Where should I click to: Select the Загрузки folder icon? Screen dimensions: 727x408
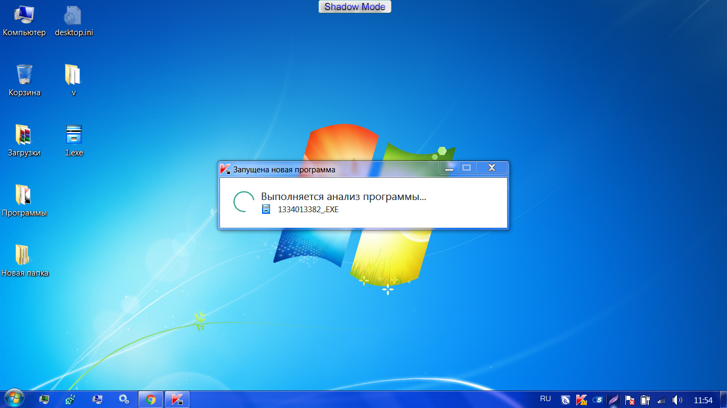(x=24, y=141)
